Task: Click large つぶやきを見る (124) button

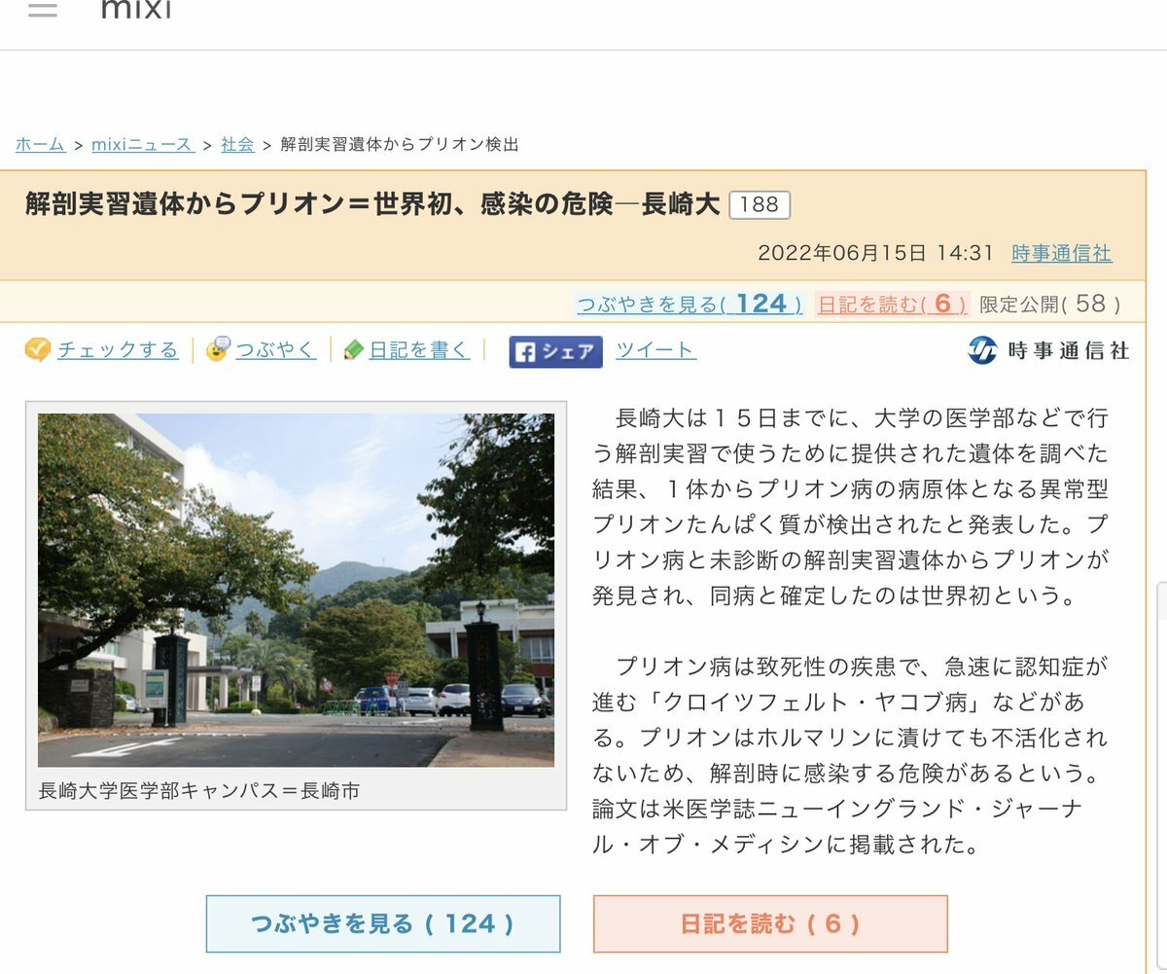Action: click(x=383, y=923)
